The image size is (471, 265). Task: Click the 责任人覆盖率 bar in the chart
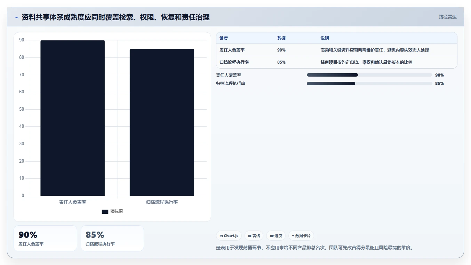pyautogui.click(x=73, y=118)
